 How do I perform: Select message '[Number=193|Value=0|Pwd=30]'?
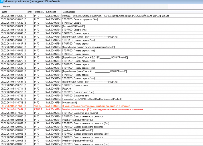tap(77, 120)
